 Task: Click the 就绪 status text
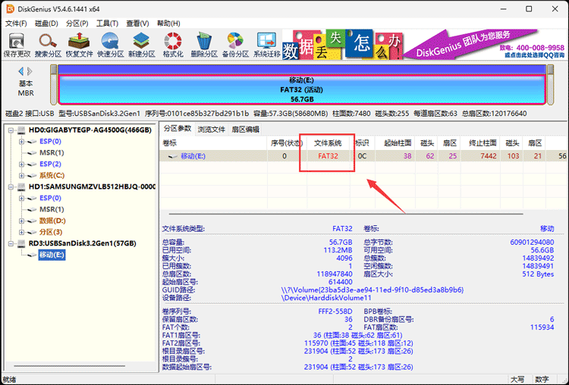[9, 380]
